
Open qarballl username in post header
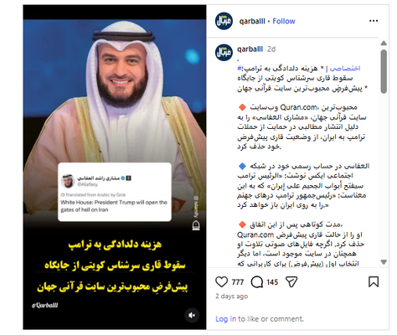[x=252, y=21]
